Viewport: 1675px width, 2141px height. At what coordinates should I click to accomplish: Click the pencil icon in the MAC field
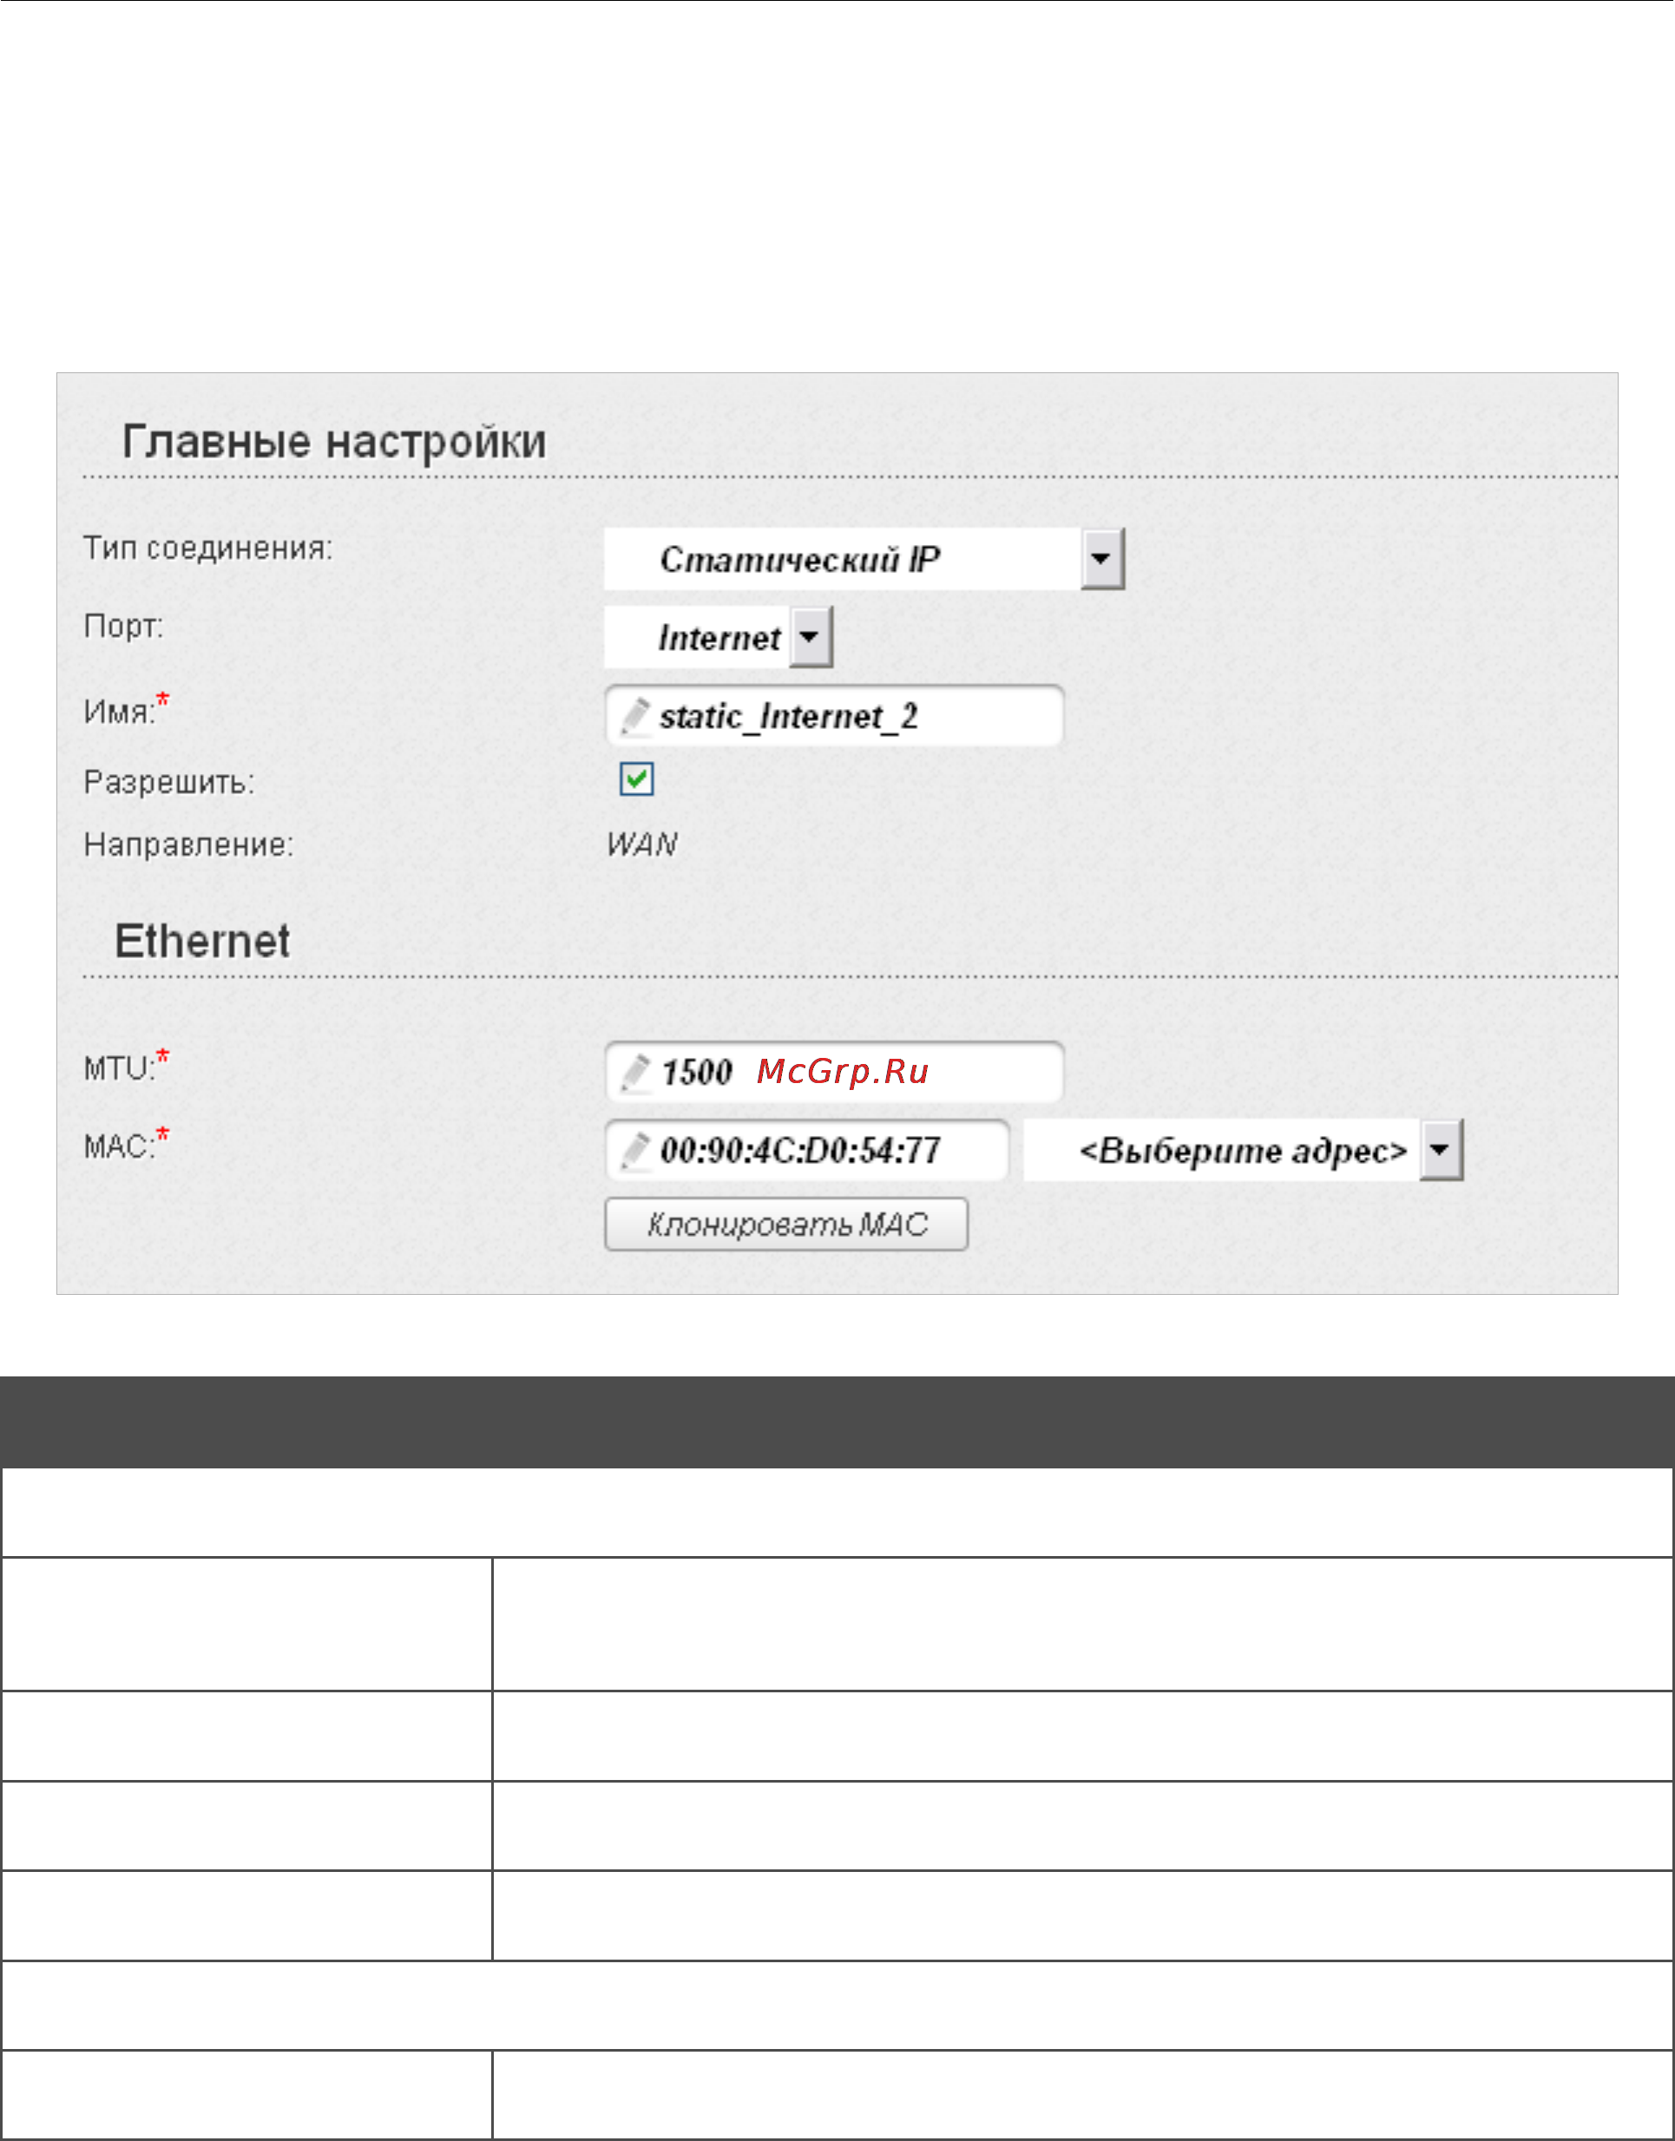[634, 1152]
